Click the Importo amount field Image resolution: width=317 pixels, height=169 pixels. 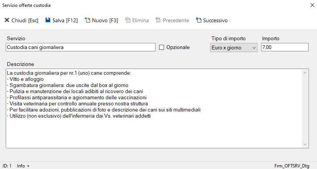[284, 47]
